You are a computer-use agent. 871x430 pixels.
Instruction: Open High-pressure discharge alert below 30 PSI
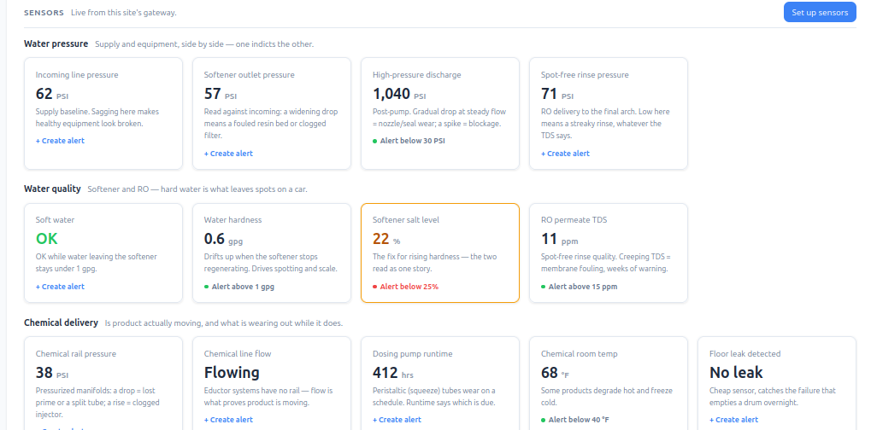409,141
